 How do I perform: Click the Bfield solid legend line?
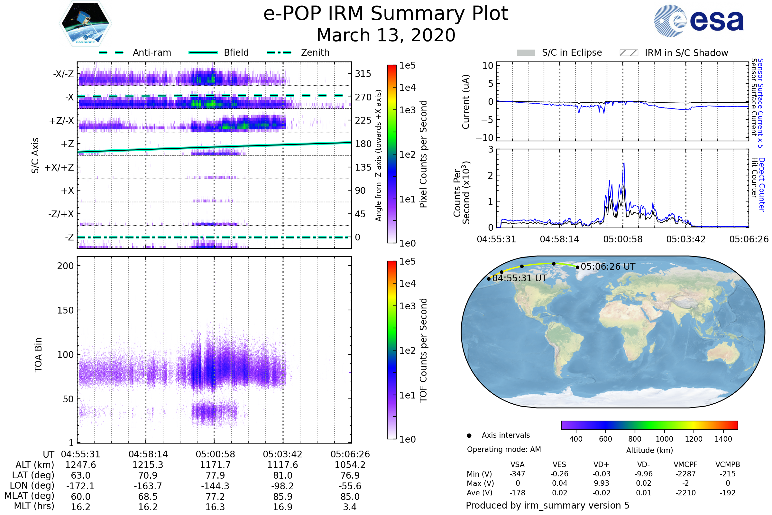pyautogui.click(x=203, y=52)
